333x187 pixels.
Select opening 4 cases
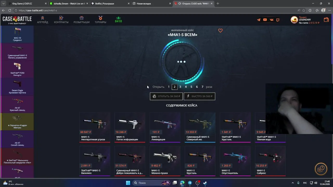tap(186, 87)
